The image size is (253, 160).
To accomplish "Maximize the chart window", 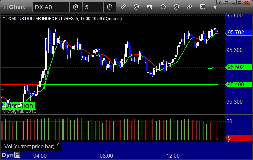I will (x=240, y=2).
